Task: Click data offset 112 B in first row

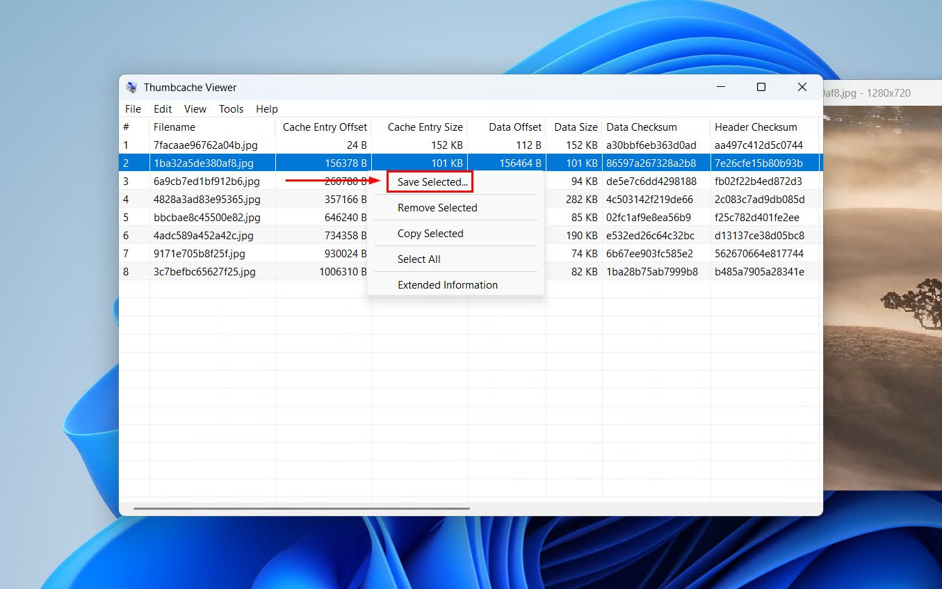Action: click(x=528, y=145)
